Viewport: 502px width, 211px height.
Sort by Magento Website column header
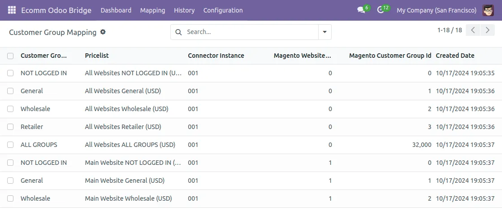coord(303,56)
